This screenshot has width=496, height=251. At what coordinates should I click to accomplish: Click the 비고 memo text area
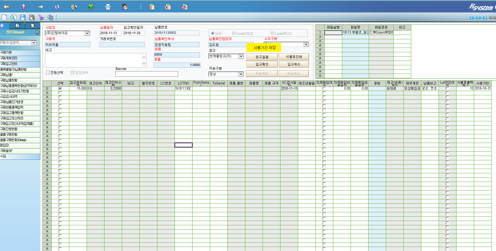96,60
